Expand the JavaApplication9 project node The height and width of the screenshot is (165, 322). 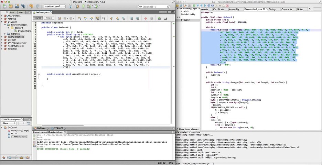[x=2, y=37]
